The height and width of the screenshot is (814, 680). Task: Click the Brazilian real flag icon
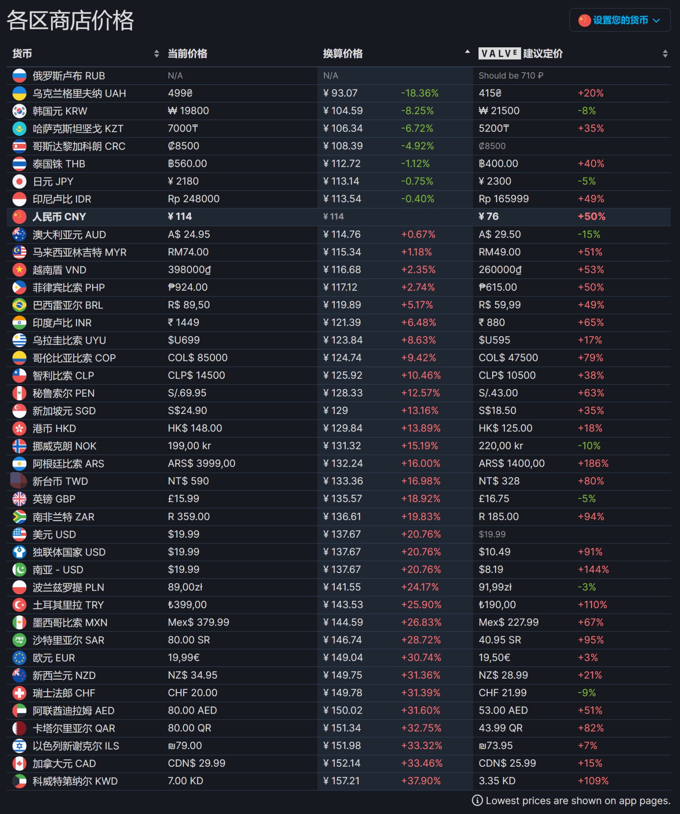pyautogui.click(x=19, y=305)
